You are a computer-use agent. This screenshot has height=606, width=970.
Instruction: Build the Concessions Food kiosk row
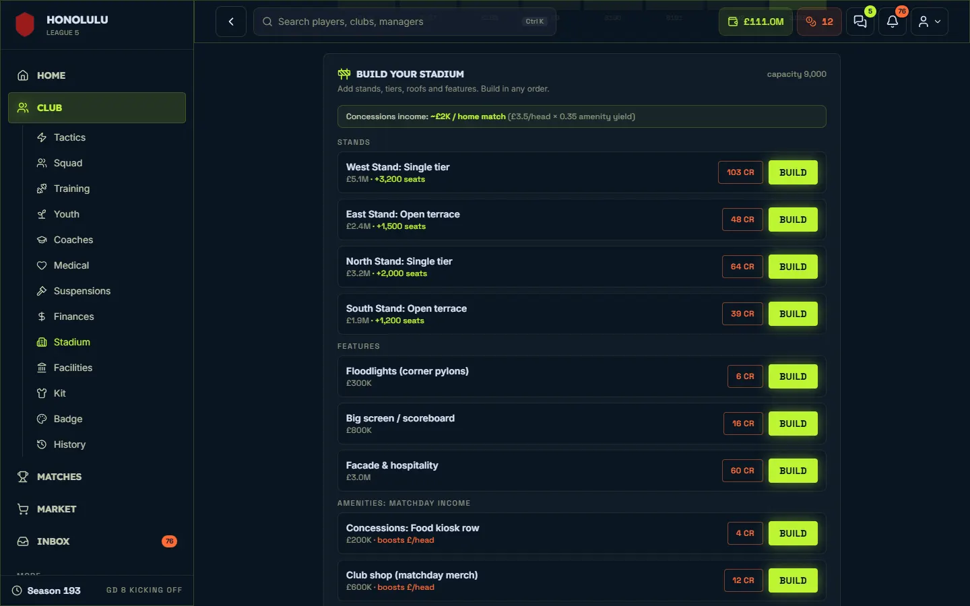click(x=793, y=533)
